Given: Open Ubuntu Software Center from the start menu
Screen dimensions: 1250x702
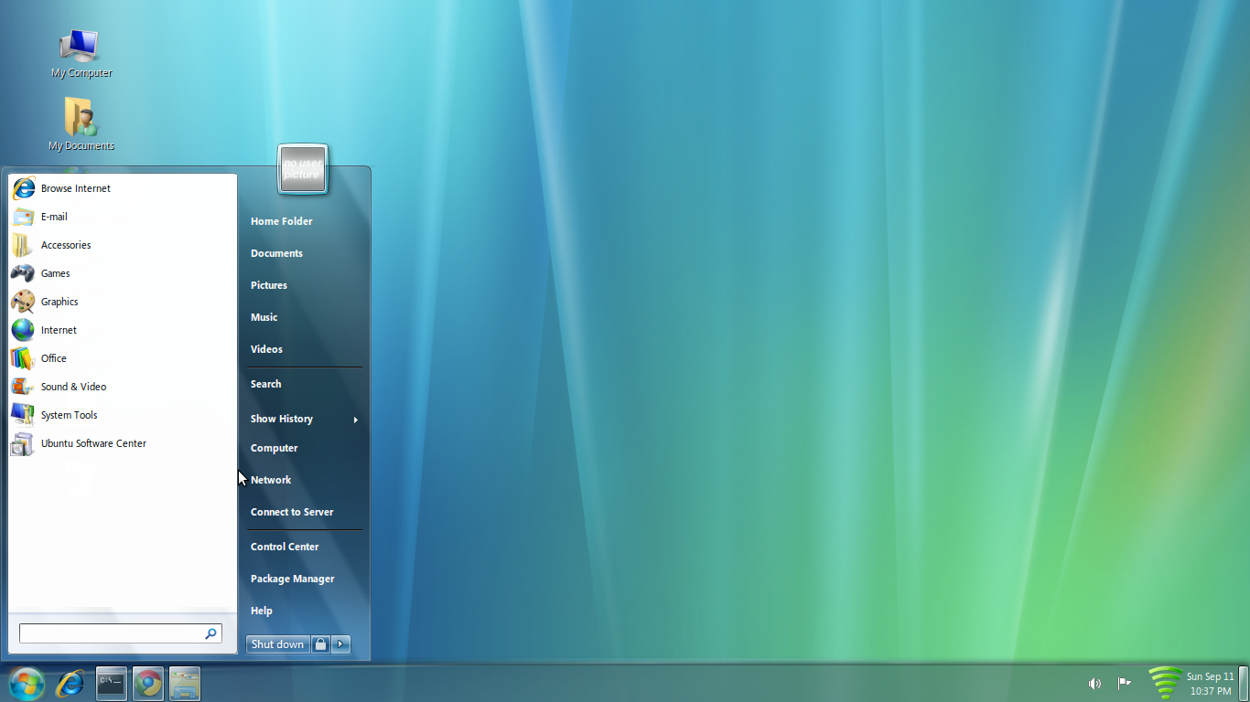Looking at the screenshot, I should [x=93, y=442].
